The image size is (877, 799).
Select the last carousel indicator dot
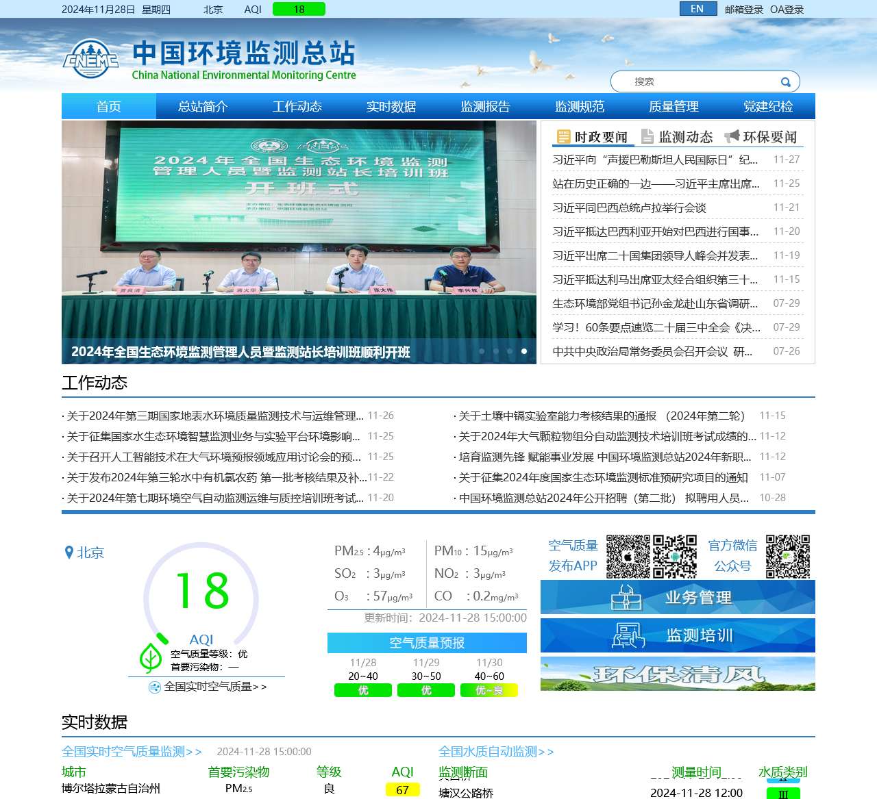pyautogui.click(x=524, y=351)
